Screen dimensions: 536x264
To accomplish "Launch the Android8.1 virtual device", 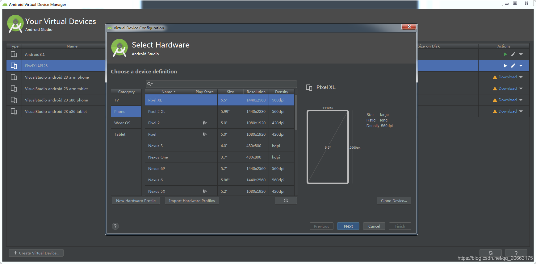I will 505,54.
